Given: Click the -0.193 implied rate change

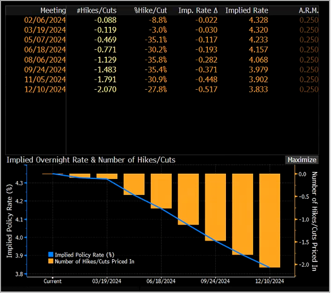Looking at the screenshot, I should 206,50.
